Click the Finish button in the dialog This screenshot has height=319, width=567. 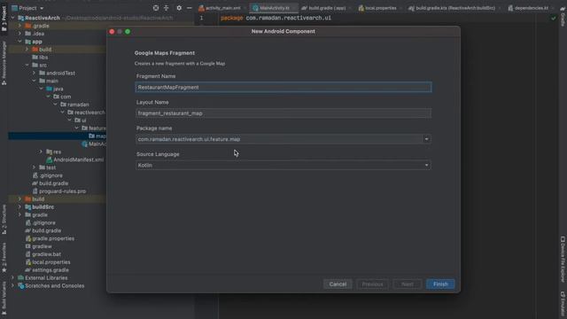[440, 284]
